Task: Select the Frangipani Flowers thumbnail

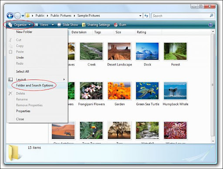Action: pyautogui.click(x=91, y=91)
